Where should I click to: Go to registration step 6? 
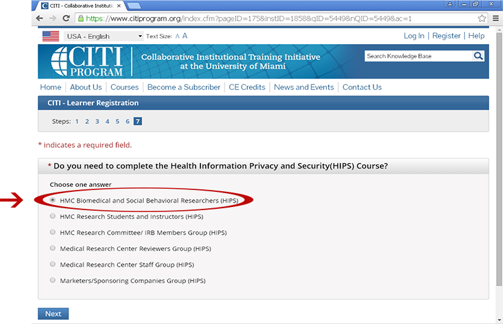pos(128,121)
